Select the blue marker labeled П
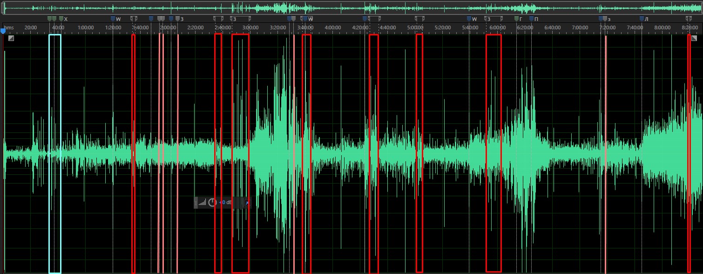This screenshot has height=274, width=703. [532, 19]
